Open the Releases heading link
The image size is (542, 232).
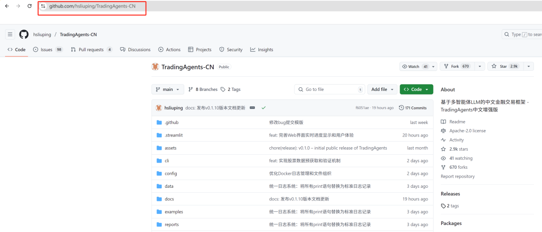click(450, 194)
